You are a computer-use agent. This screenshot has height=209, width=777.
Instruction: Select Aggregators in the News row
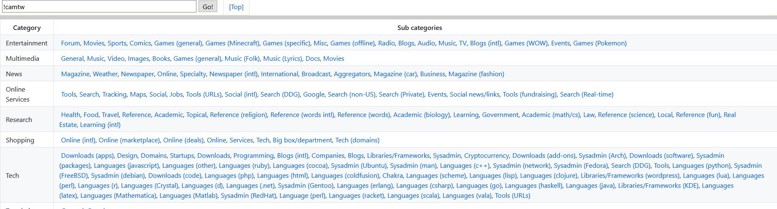(352, 74)
